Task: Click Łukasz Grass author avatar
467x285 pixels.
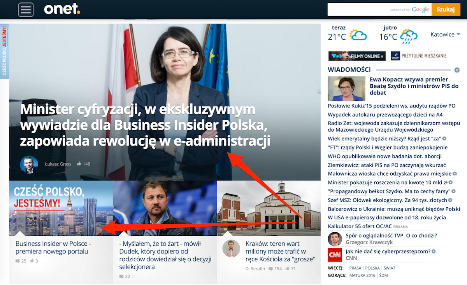Action: coord(29,164)
